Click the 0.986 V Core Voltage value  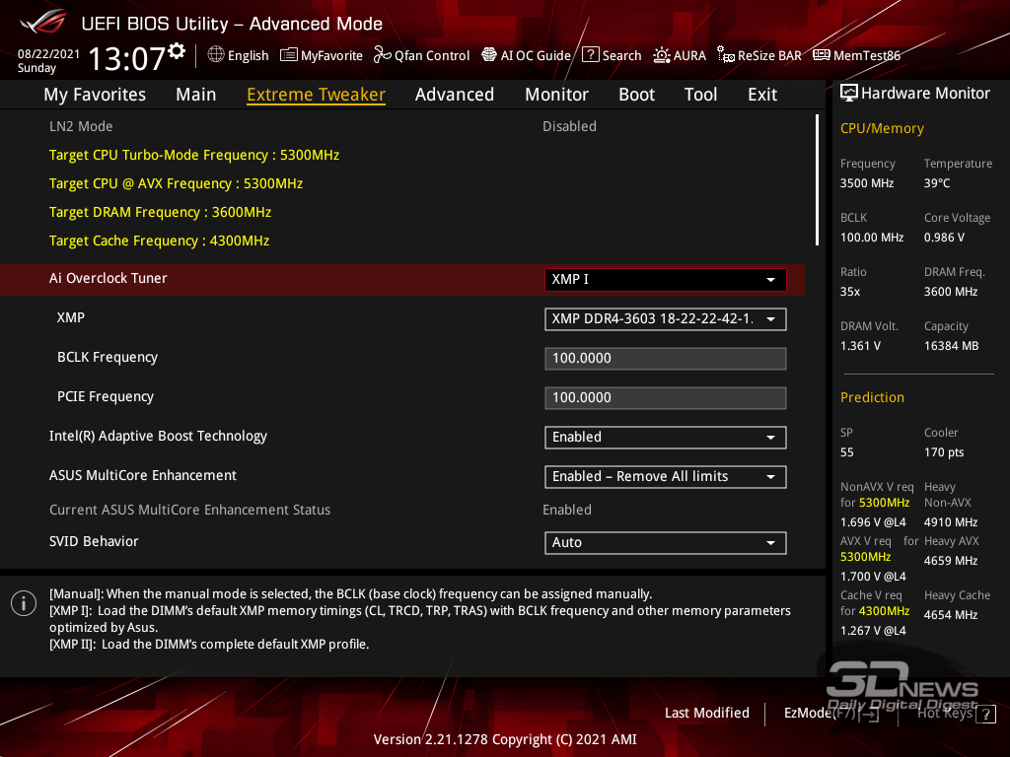pos(944,238)
